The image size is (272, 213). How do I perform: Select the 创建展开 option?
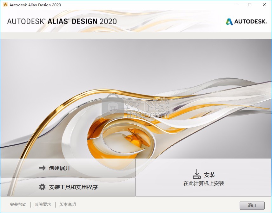pyautogui.click(x=60, y=168)
